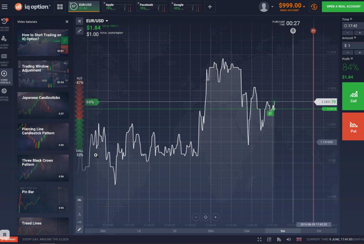The image size is (364, 244).
Task: Open the profile avatar dropdown arrow
Action: click(x=272, y=7)
